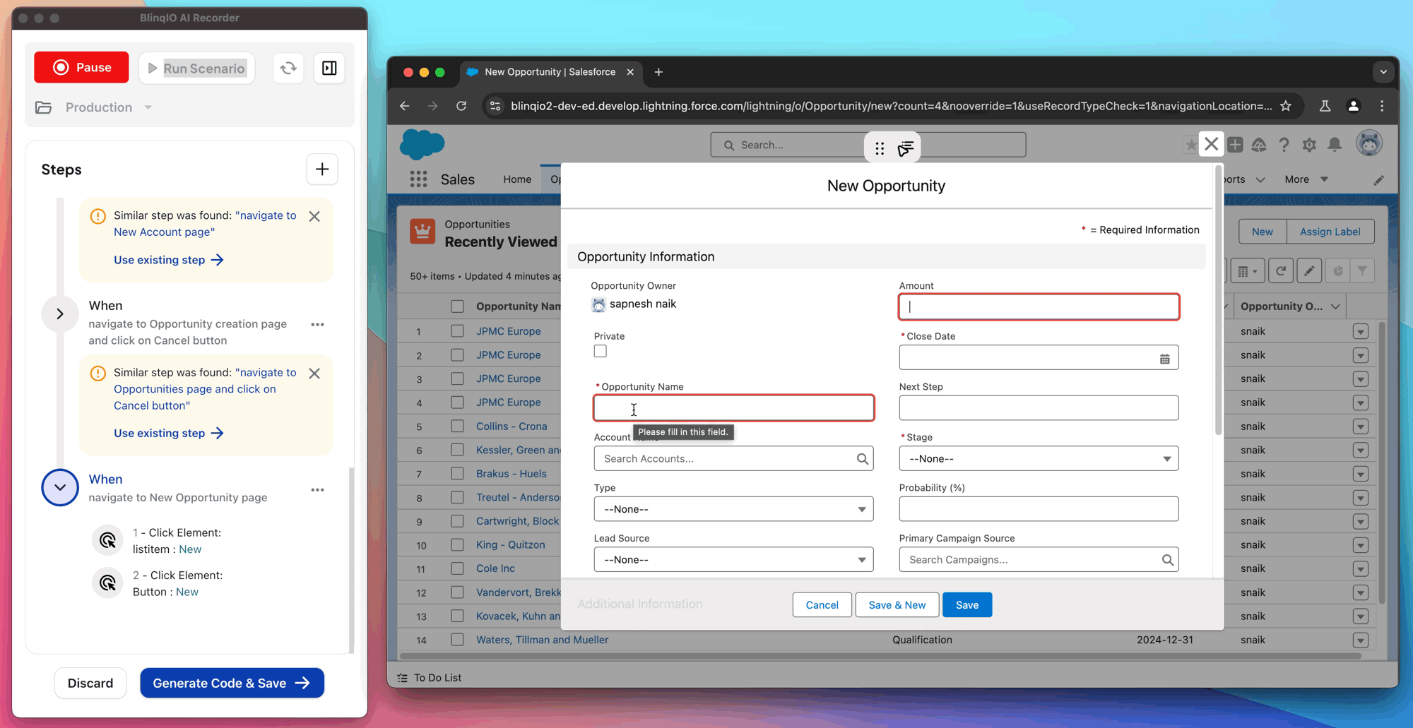Click Save & New button
1413x728 pixels.
pos(897,605)
